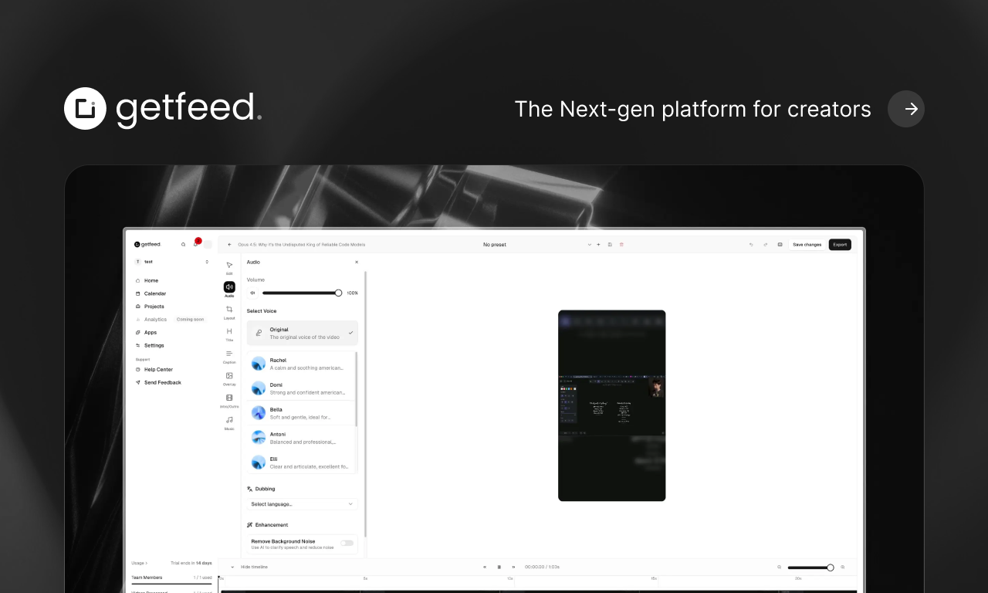Save changes with the toolbar button
The height and width of the screenshot is (593, 988).
tap(807, 244)
